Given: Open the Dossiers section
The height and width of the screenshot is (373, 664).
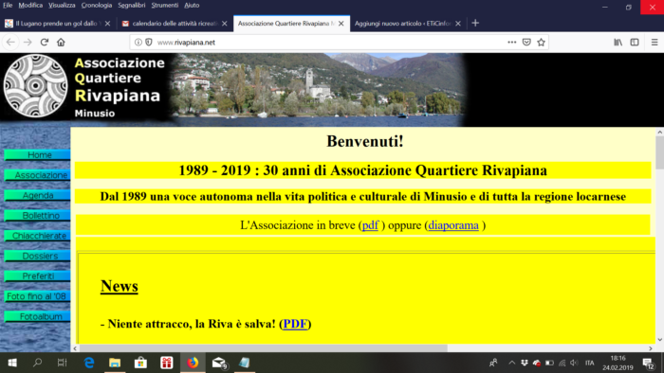Looking at the screenshot, I should click(x=37, y=256).
